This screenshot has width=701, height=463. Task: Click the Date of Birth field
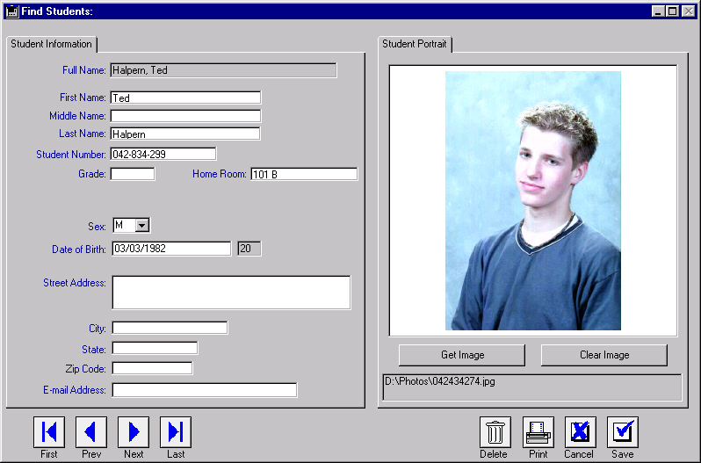(171, 249)
